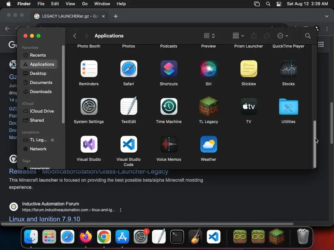This screenshot has height=250, width=334.
Task: Select the Stocks app icon
Action: pyautogui.click(x=288, y=69)
